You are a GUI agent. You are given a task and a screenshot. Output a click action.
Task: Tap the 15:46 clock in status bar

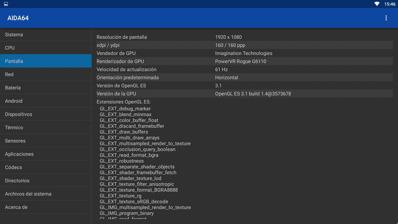(x=390, y=4)
